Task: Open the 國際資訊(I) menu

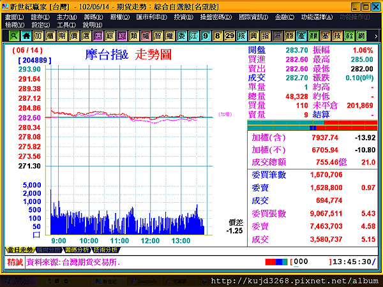Action: click(x=253, y=17)
